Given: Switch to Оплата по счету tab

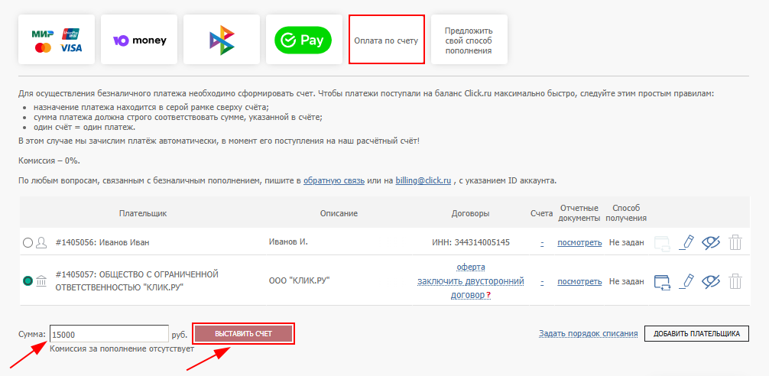Looking at the screenshot, I should [386, 40].
